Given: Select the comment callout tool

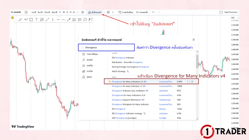Looking at the screenshot, I should point(85,20).
